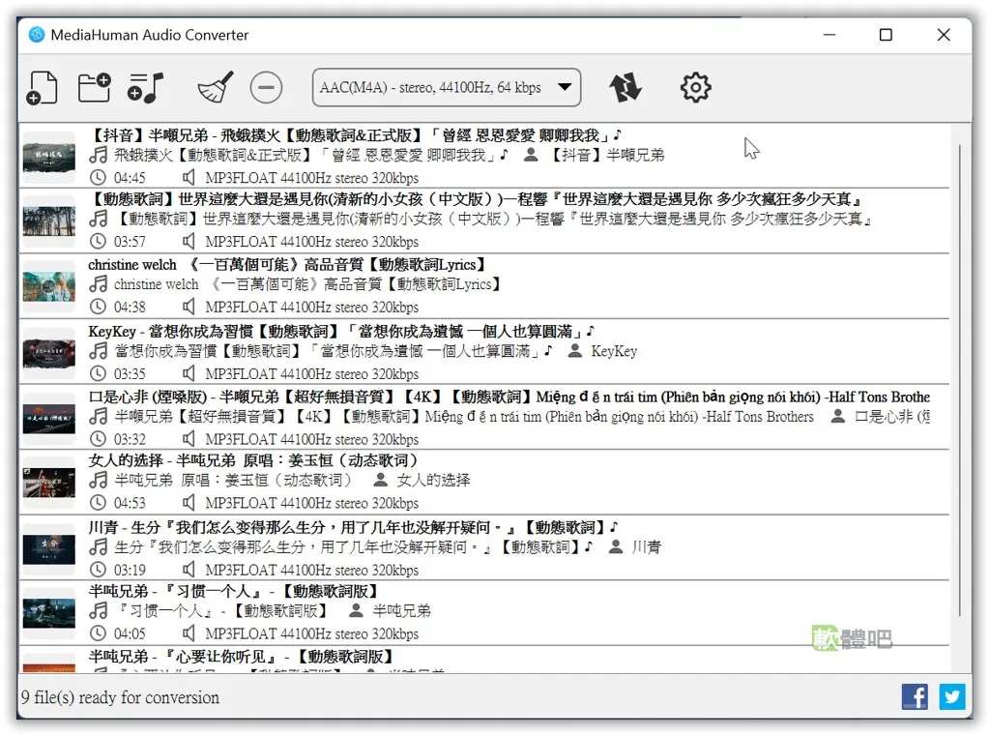Click the person icon beside 川青
This screenshot has height=736, width=990.
click(616, 546)
